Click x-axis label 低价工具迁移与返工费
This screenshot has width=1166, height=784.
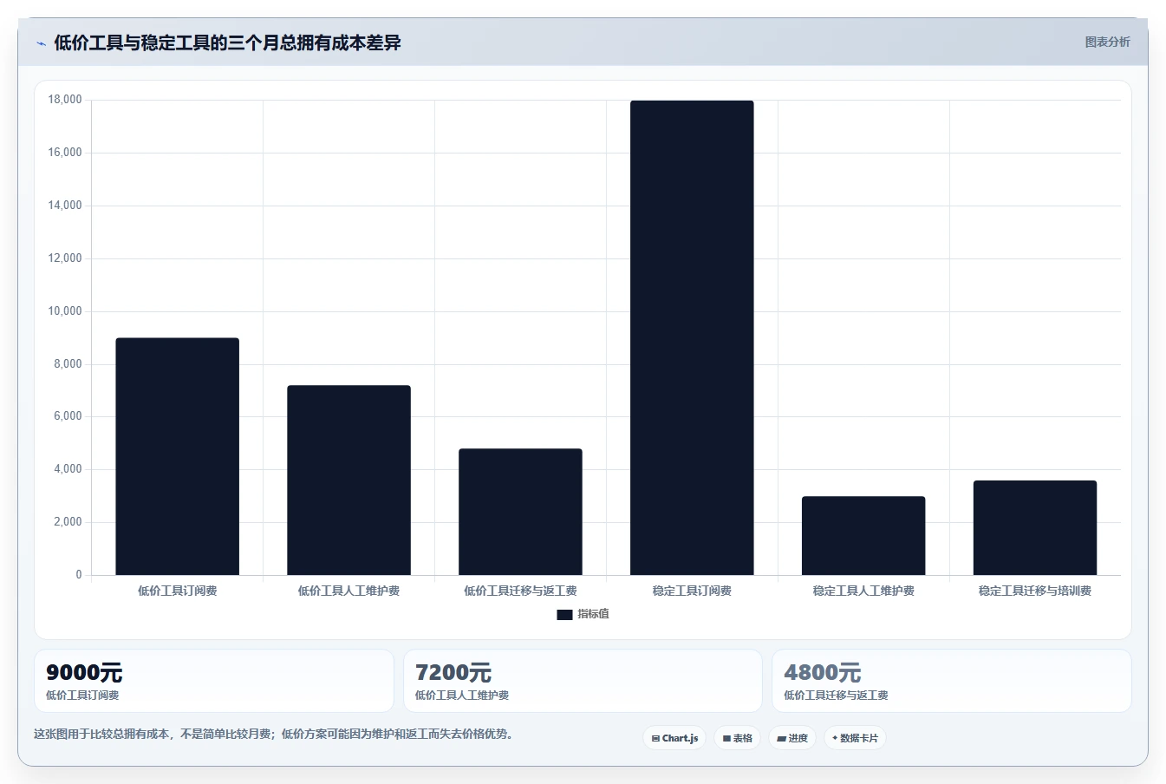(x=520, y=591)
